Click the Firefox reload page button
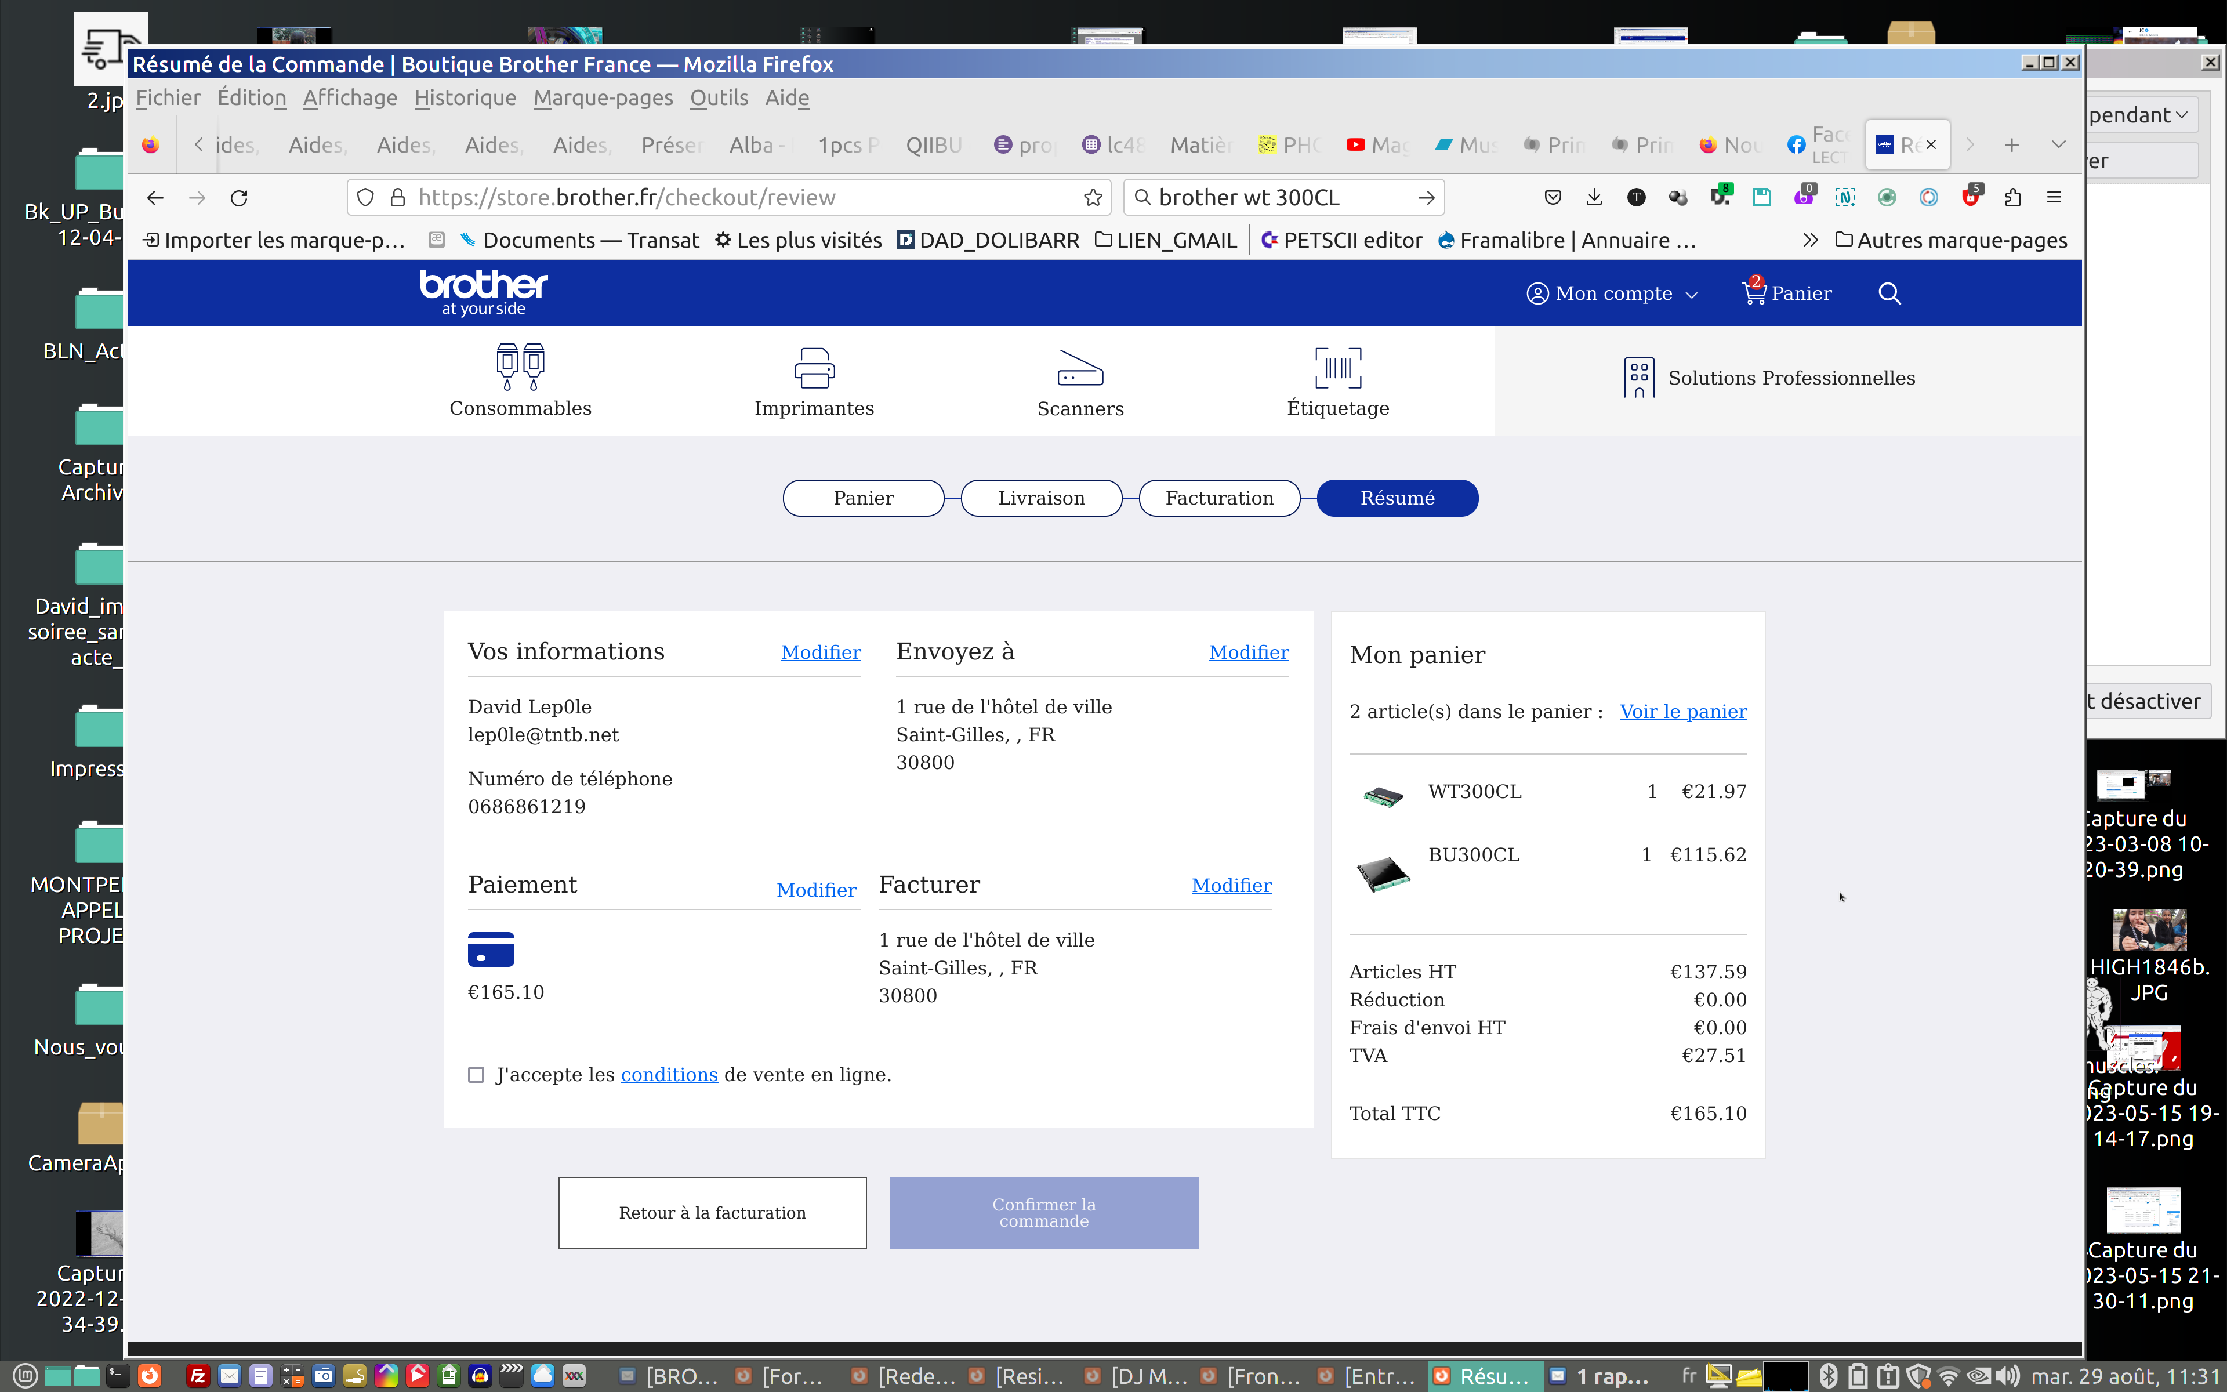 (x=240, y=197)
